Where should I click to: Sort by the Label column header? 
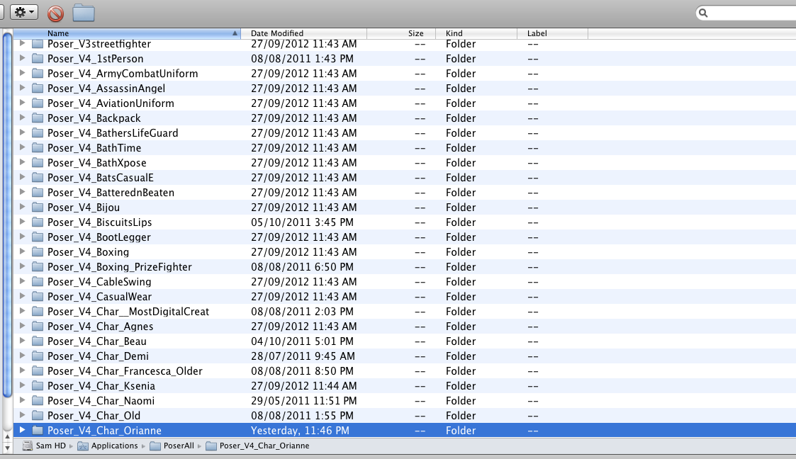[x=552, y=33]
